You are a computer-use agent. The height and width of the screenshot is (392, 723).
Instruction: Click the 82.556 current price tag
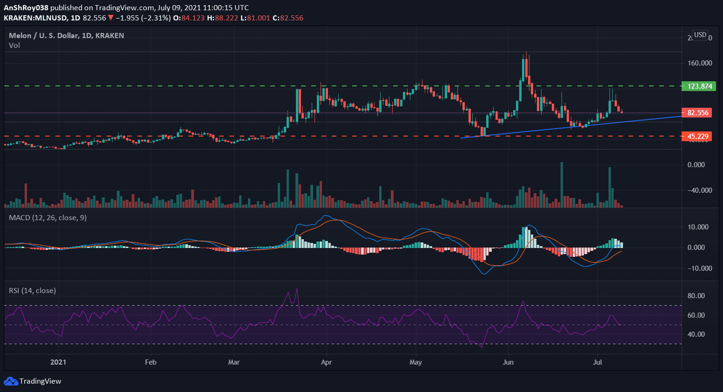pyautogui.click(x=698, y=112)
